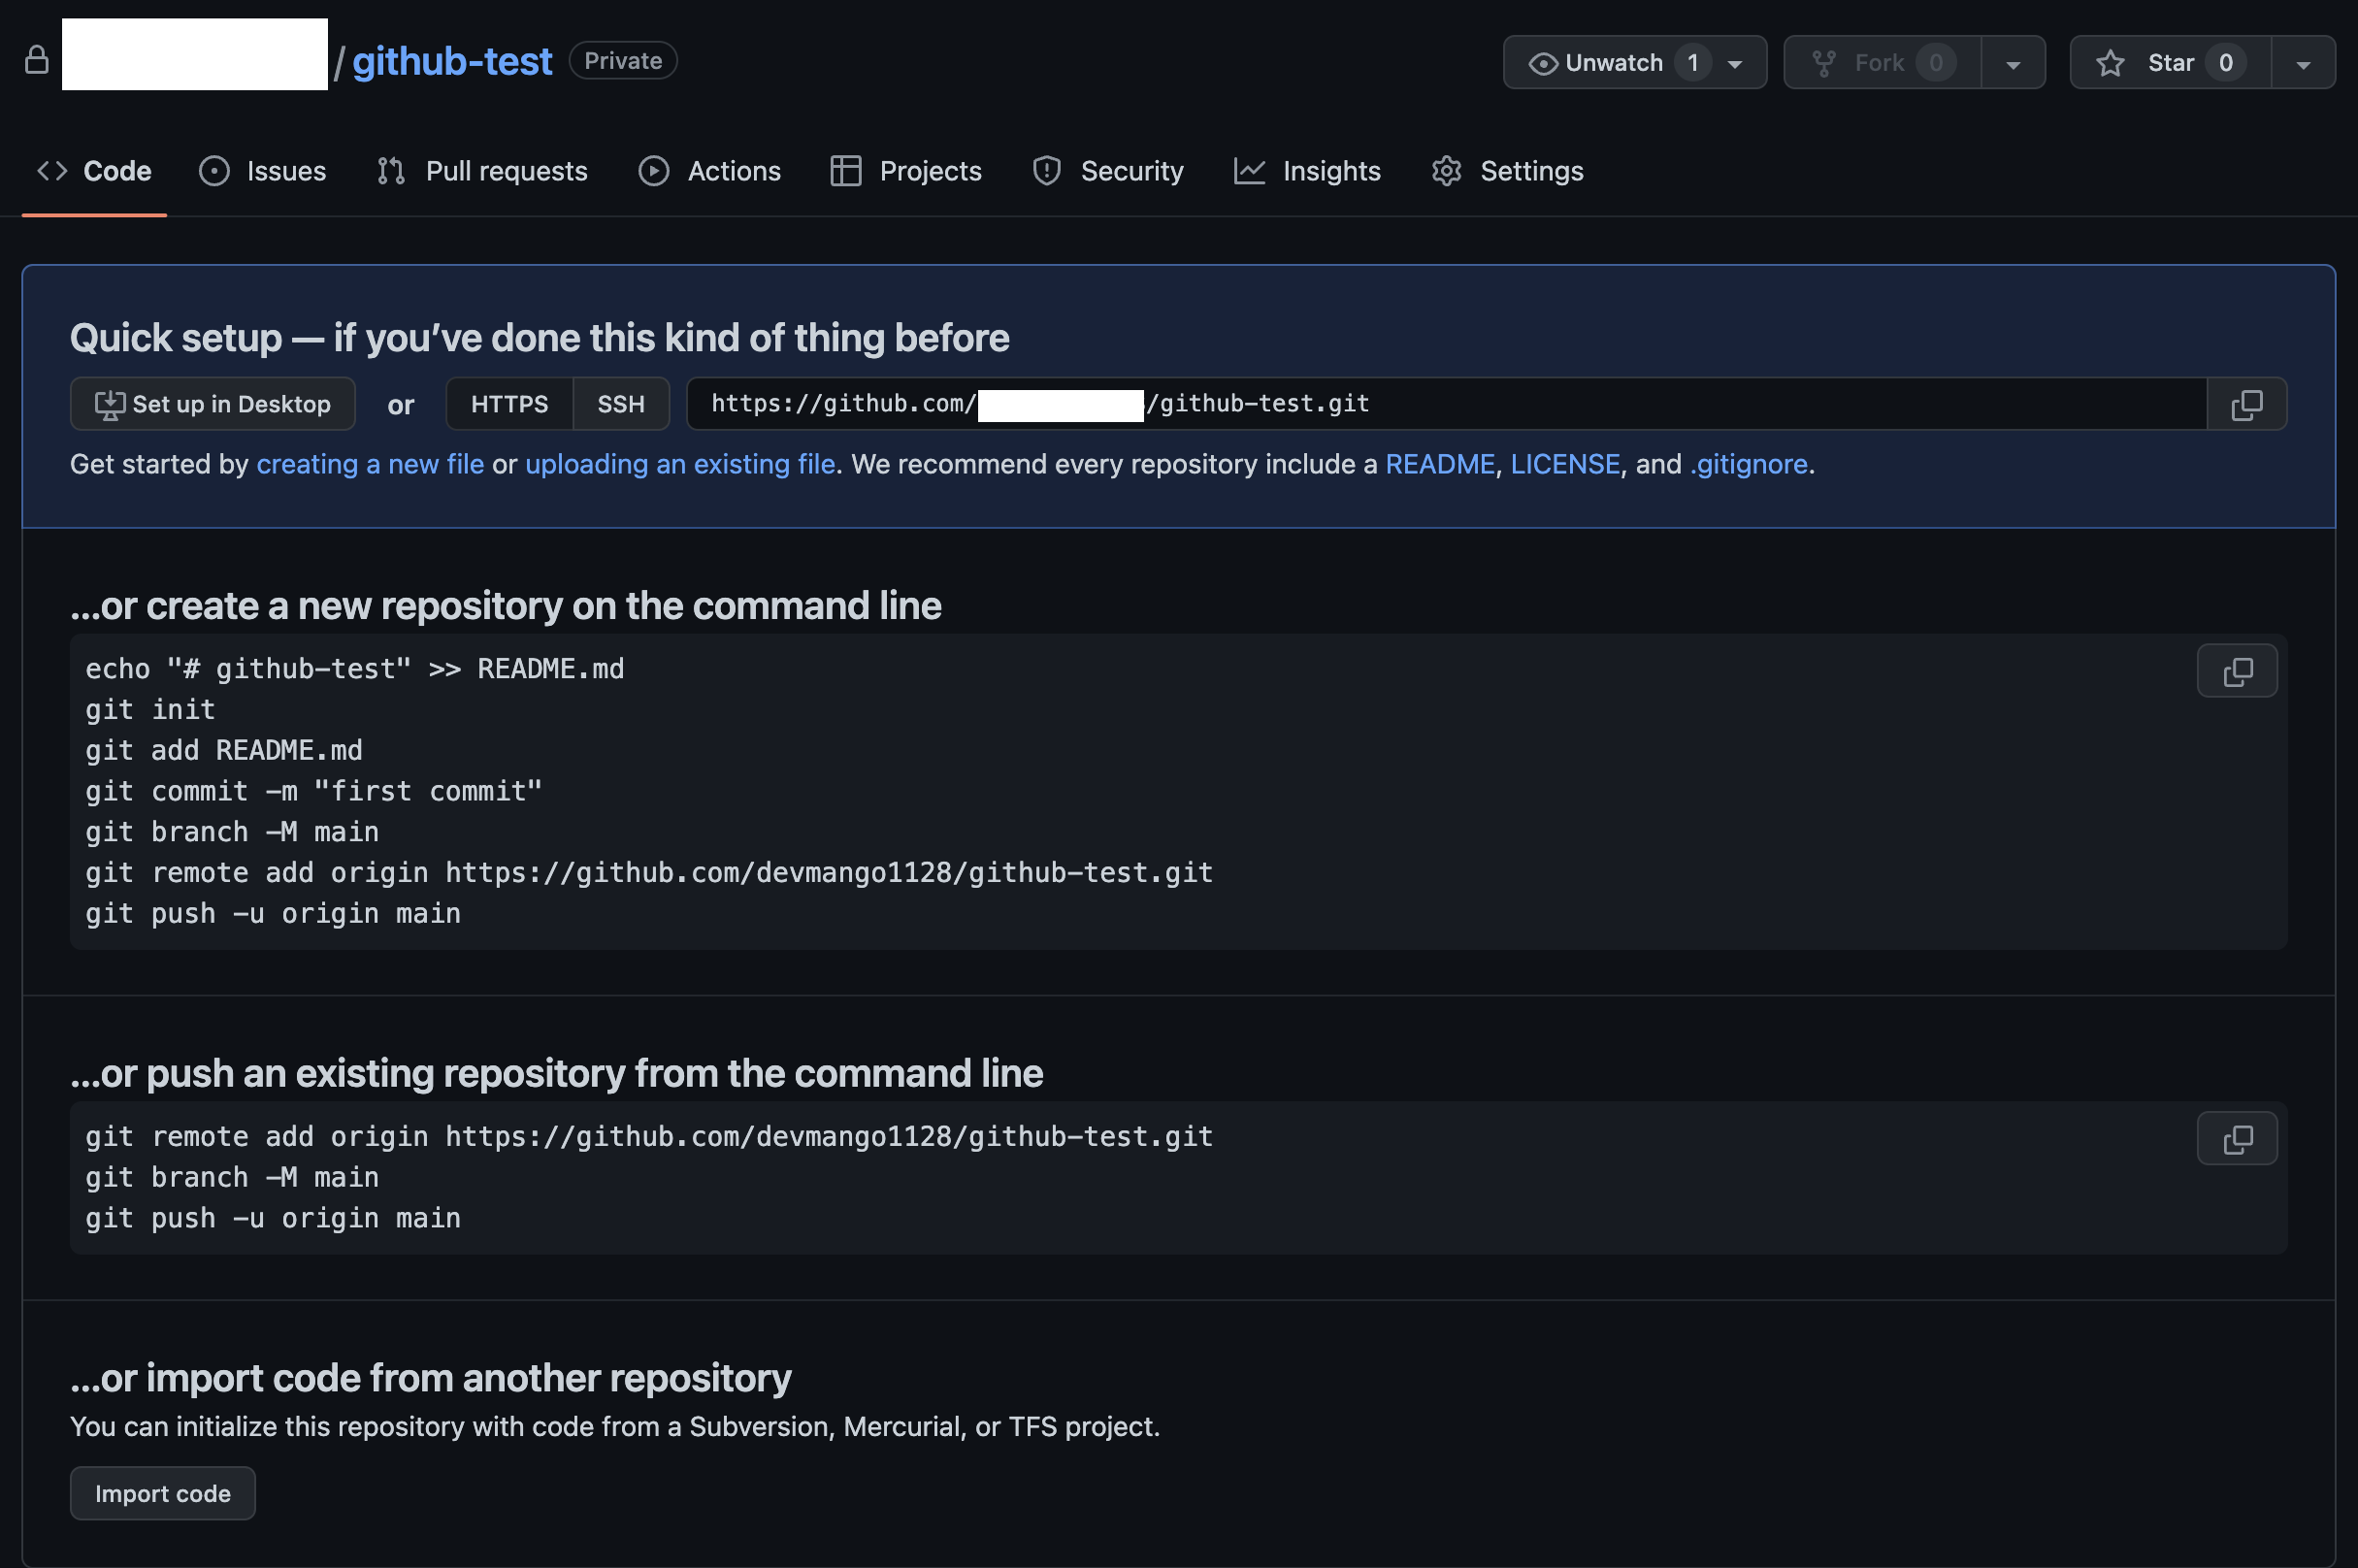
Task: Click the Unwatch eye icon button
Action: click(1542, 63)
